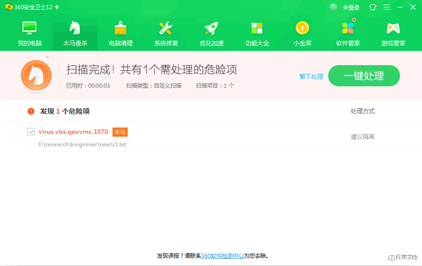Select the virus.vbs.qexvmc.1070 threat name
Image resolution: width=422 pixels, height=266 pixels.
73,132
